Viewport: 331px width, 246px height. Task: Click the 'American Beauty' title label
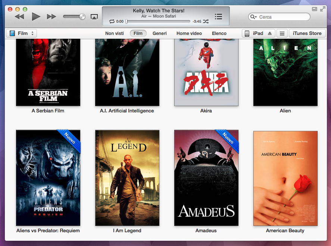coord(285,231)
